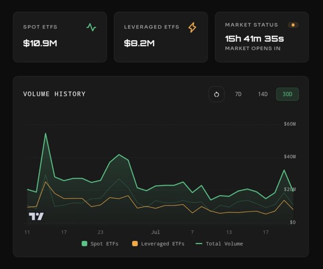Click the 13 date label on the x-axis
This screenshot has width=323, height=269.
coord(229,232)
